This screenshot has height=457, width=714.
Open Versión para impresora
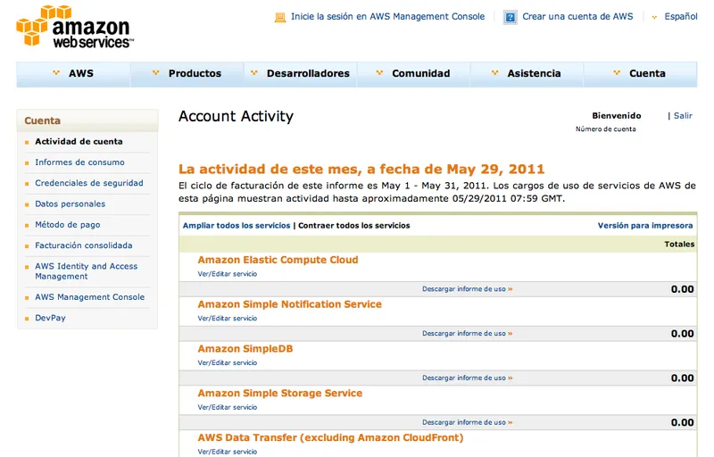(x=645, y=225)
